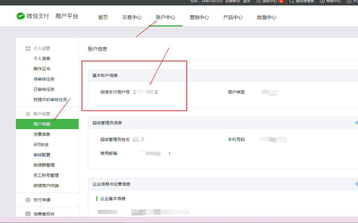Screen dimensions: 358x223
Task: Click 手机号码 label
Action: [x=236, y=139]
